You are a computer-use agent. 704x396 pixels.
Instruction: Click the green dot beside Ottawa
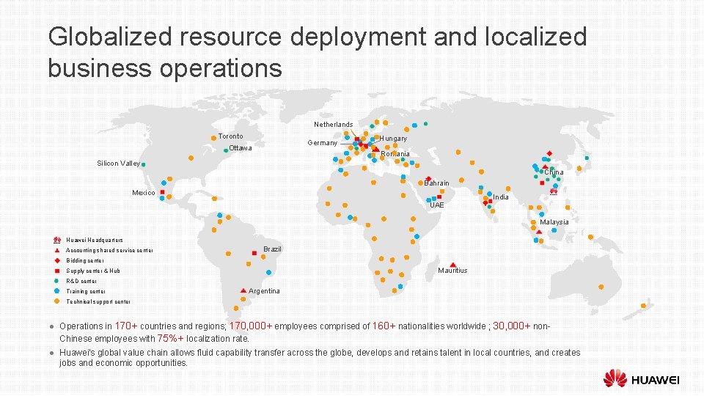click(x=226, y=150)
